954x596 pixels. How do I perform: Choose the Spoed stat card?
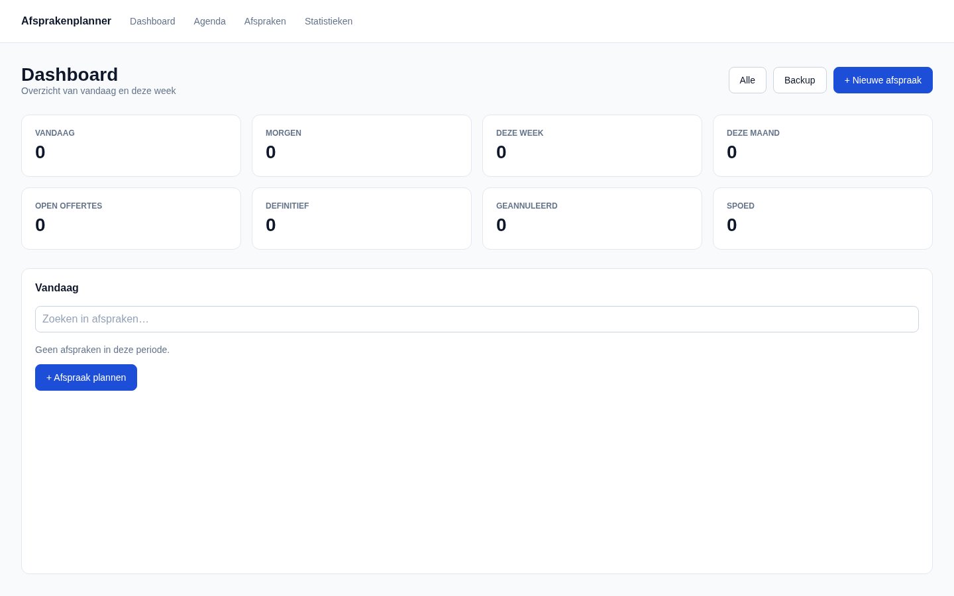click(823, 219)
